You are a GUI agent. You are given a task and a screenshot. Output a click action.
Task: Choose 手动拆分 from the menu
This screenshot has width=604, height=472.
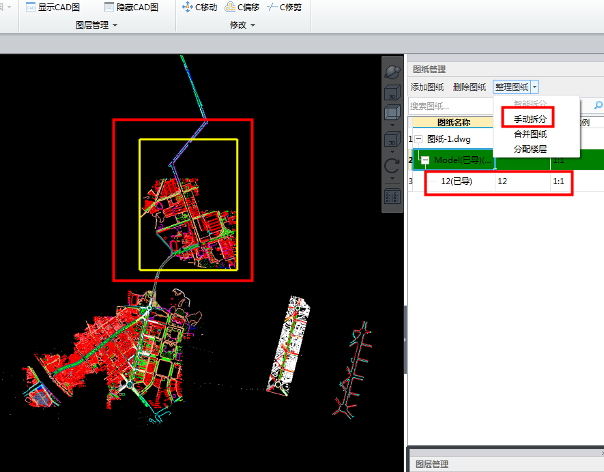point(530,119)
